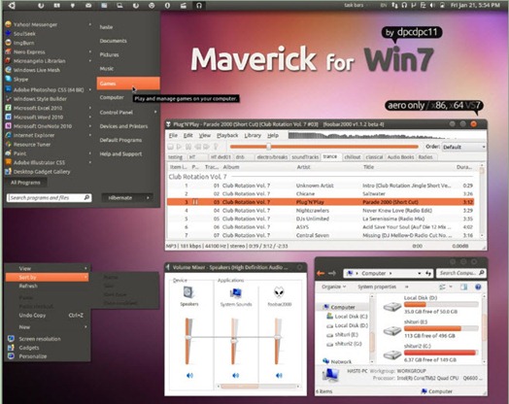509x404 pixels.
Task: Click the foobar2000 seek bar handle
Action: pos(268,147)
